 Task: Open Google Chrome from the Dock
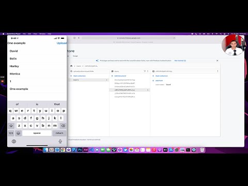(63, 150)
